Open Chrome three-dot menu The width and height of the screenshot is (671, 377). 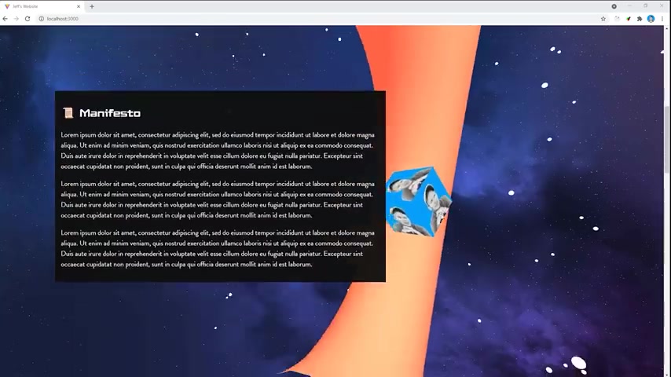(x=662, y=19)
